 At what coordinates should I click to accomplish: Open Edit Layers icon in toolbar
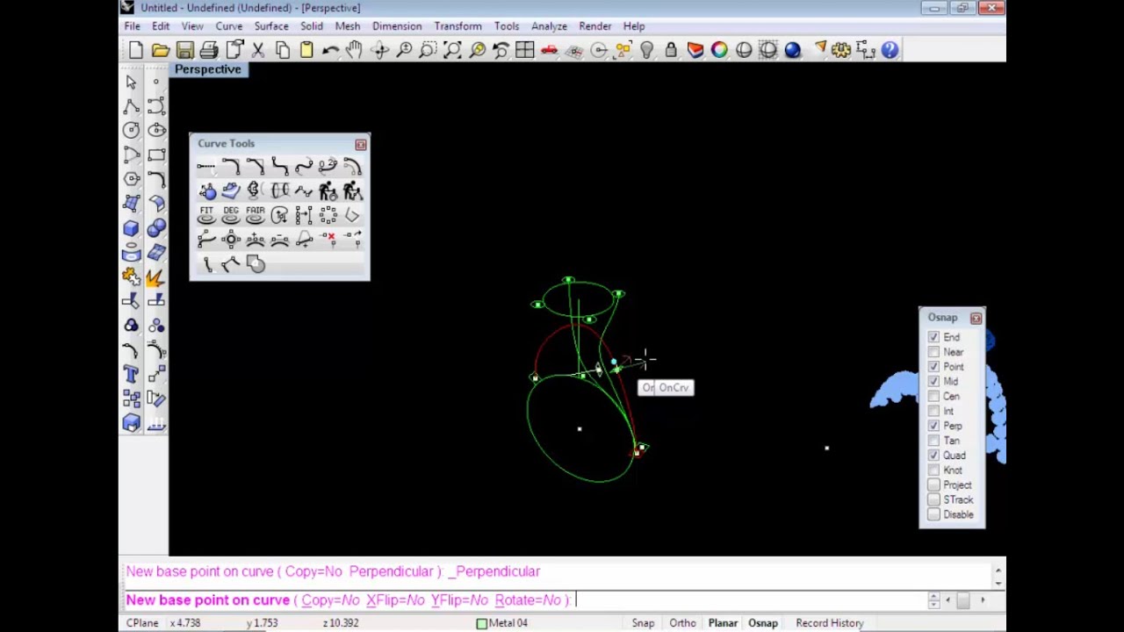695,50
